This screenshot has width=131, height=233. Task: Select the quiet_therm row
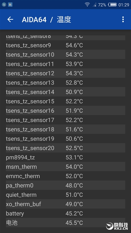click(x=66, y=195)
